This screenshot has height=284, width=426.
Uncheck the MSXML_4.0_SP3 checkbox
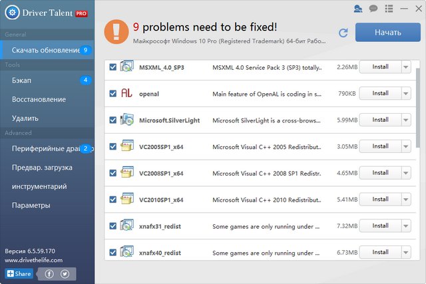pyautogui.click(x=112, y=67)
